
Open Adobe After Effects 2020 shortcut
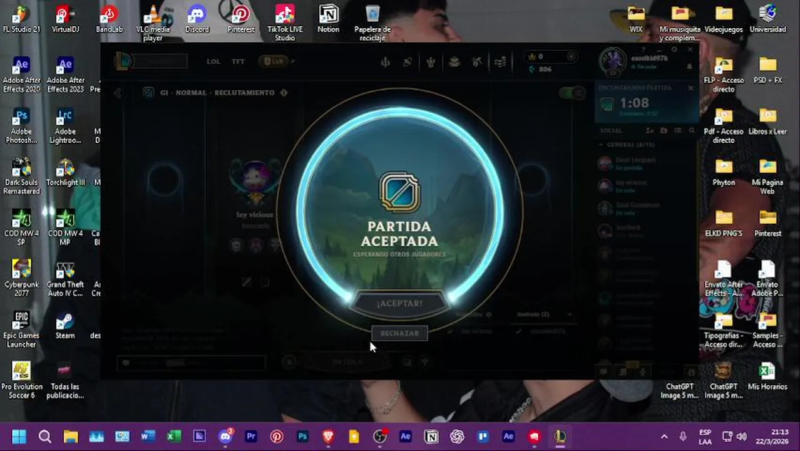pos(21,75)
